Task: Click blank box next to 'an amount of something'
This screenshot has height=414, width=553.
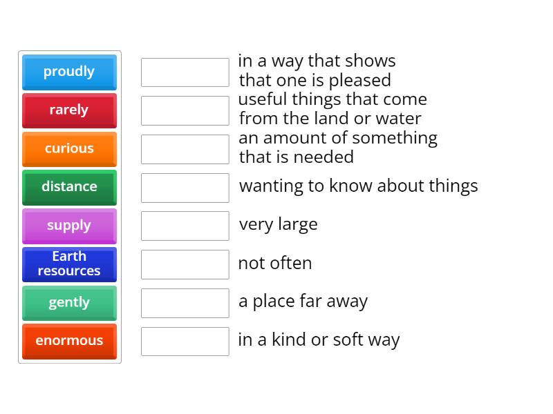Action: pos(185,149)
